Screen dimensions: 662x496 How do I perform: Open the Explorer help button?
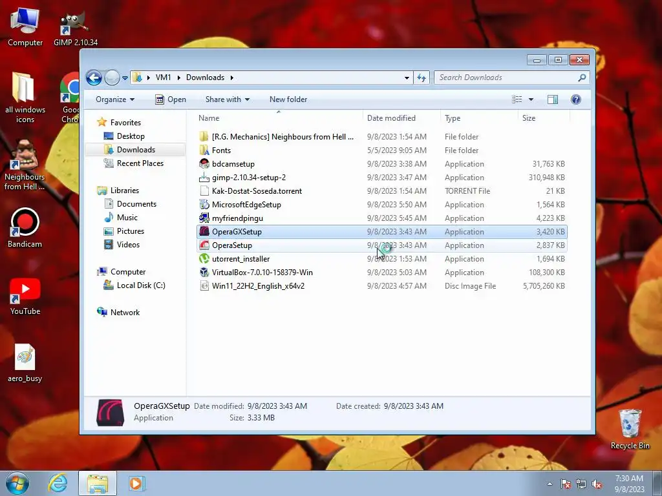tap(575, 99)
